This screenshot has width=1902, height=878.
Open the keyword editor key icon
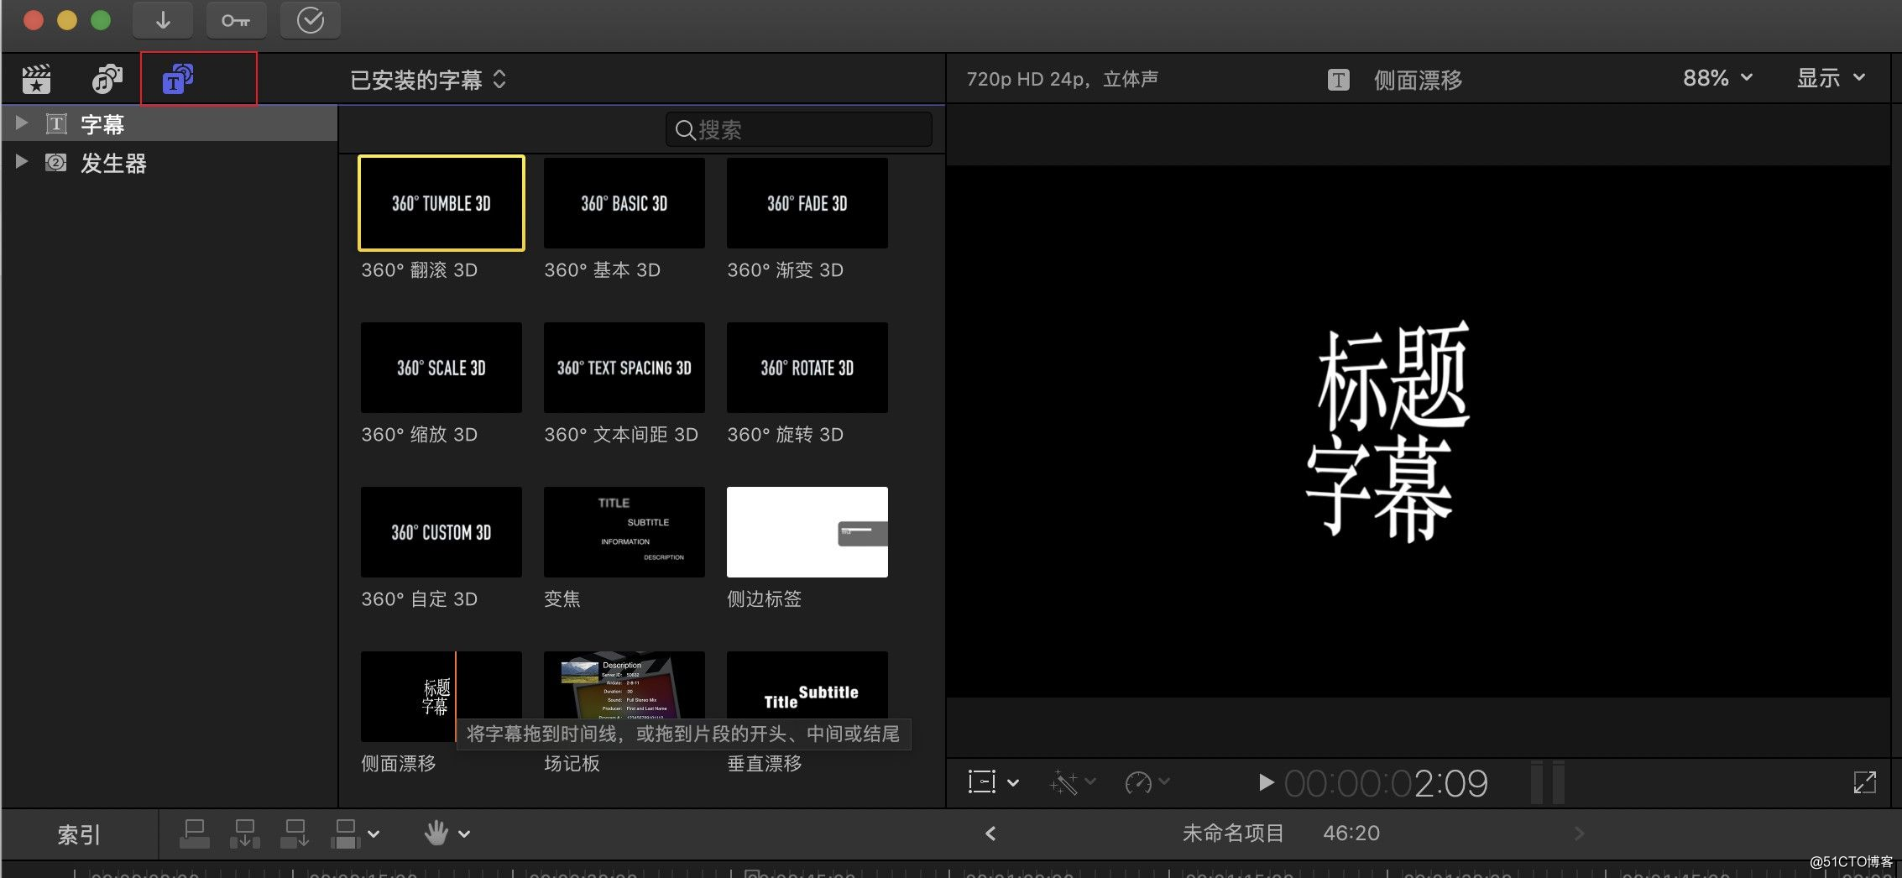236,20
